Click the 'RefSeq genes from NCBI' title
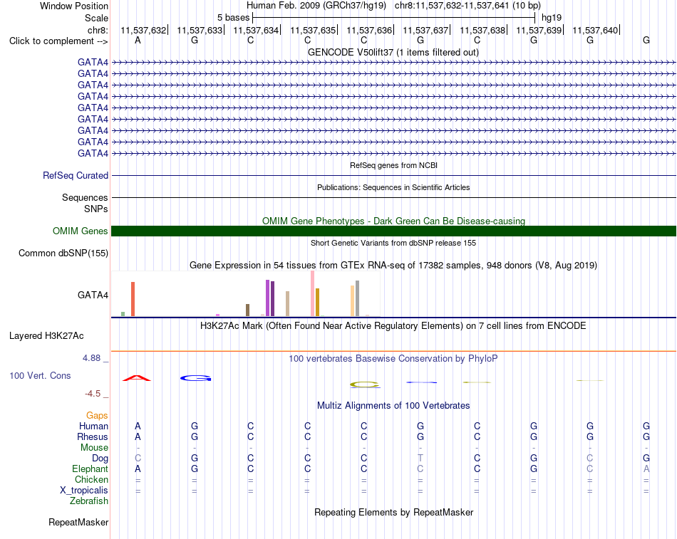The image size is (677, 539). (394, 165)
